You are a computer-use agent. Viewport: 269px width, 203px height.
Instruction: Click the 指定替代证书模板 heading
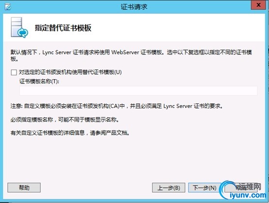click(63, 28)
